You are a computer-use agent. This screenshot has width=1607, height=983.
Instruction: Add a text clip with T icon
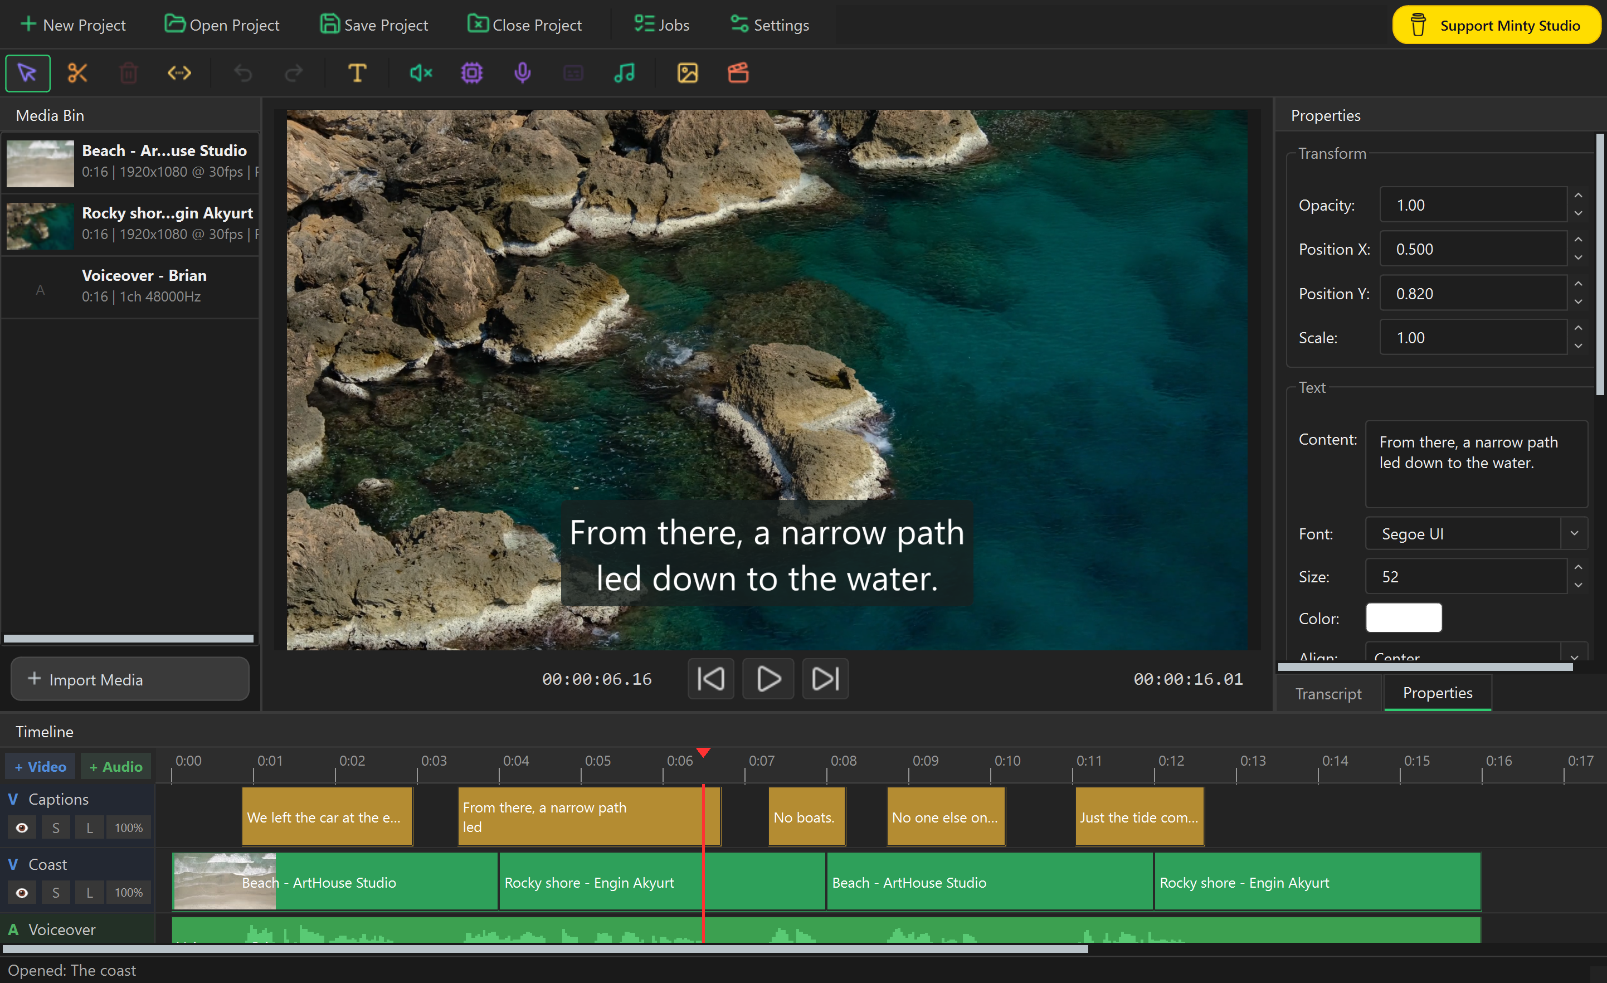(x=357, y=73)
